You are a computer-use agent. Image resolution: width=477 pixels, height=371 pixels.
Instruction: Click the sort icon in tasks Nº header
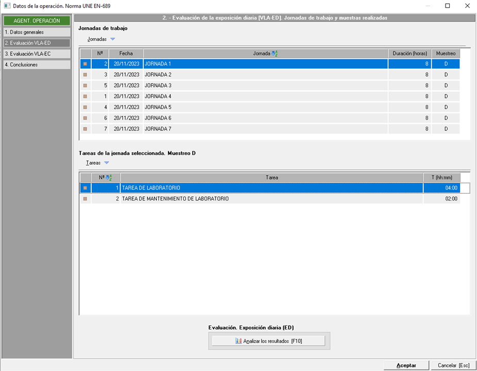pyautogui.click(x=109, y=177)
